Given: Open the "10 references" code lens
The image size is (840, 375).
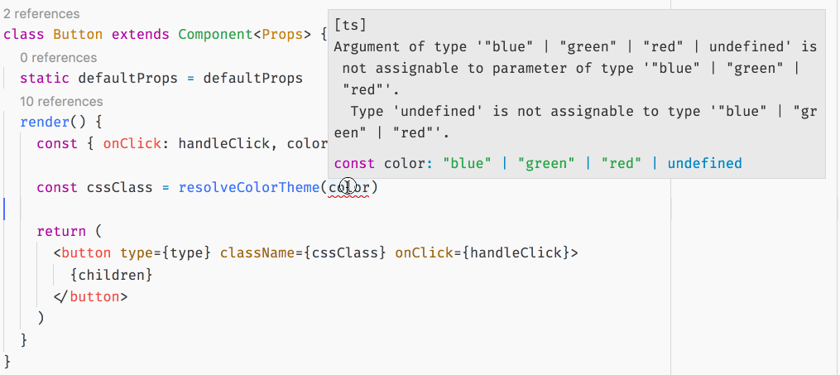Looking at the screenshot, I should (61, 102).
